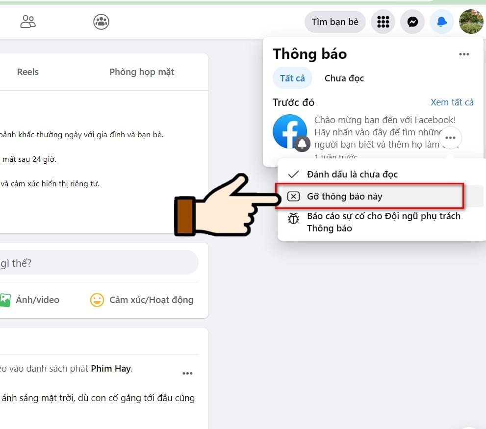
Task: Choose Đánh dấu là chưa đọc
Action: pos(381,174)
